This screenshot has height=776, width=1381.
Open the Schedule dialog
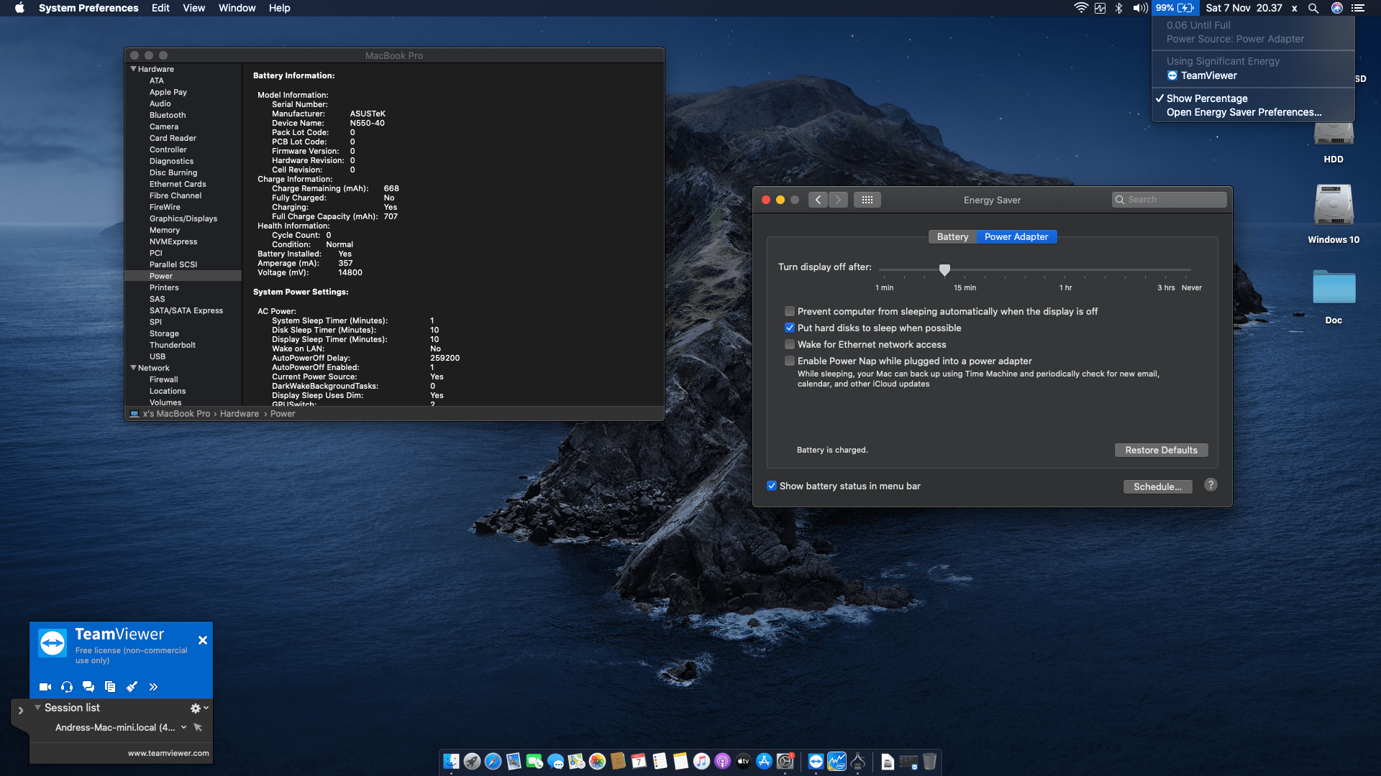1157,486
